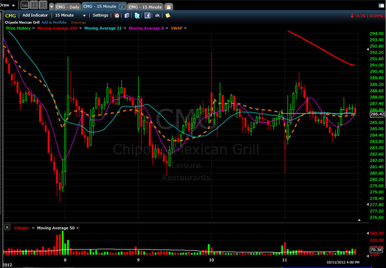Select the Moving Average 21 label

[103, 28]
